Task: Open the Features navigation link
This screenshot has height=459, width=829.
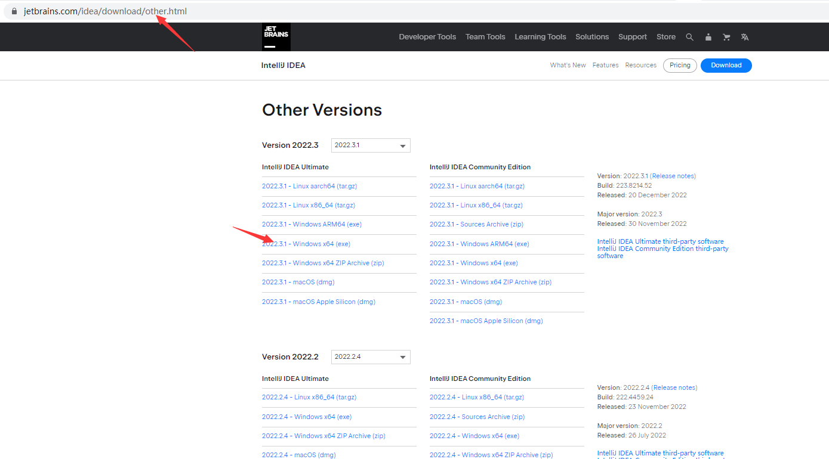Action: pyautogui.click(x=605, y=66)
